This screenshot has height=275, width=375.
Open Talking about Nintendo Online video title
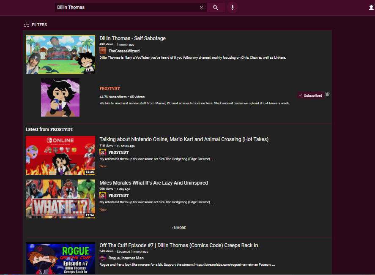tap(184, 139)
